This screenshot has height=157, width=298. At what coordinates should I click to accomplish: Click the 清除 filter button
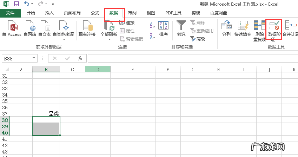pyautogui.click(x=198, y=22)
